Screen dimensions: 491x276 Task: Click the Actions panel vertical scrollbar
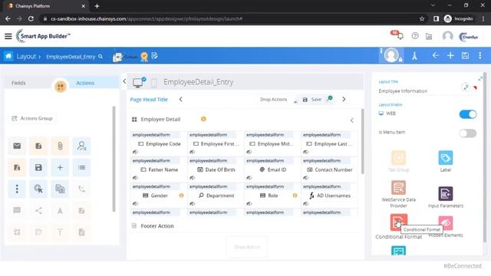pos(114,159)
